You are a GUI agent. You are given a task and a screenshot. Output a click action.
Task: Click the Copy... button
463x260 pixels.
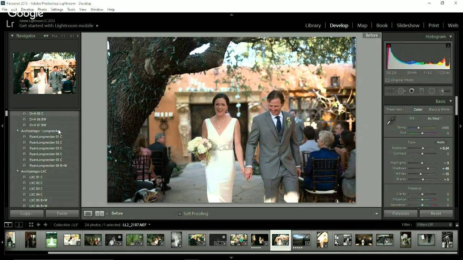click(x=26, y=213)
